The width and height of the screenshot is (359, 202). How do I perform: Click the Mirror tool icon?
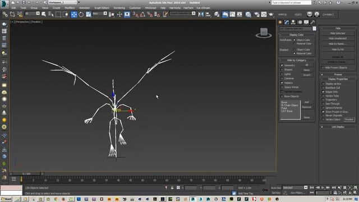(201, 15)
